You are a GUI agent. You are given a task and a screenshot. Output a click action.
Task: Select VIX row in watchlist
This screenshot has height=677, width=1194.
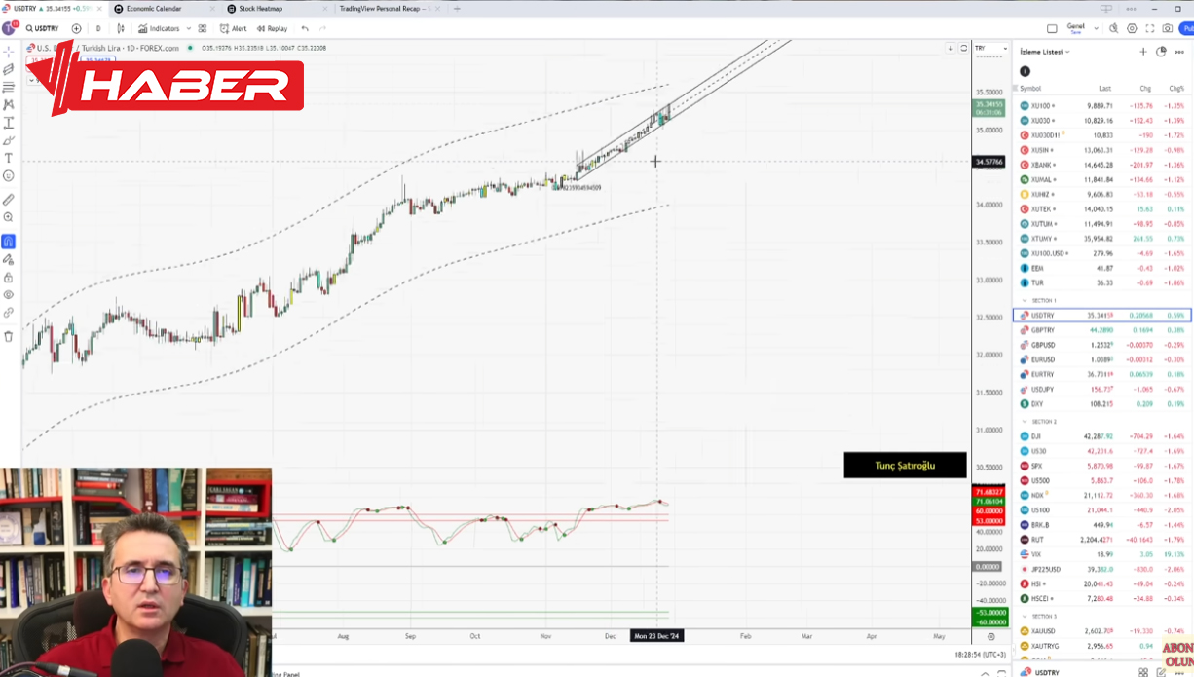click(x=1102, y=554)
